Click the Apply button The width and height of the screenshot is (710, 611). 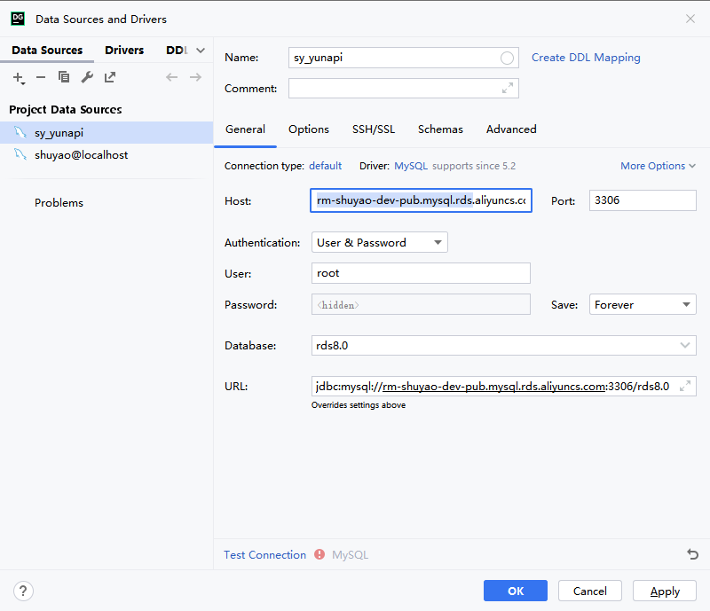(x=664, y=591)
